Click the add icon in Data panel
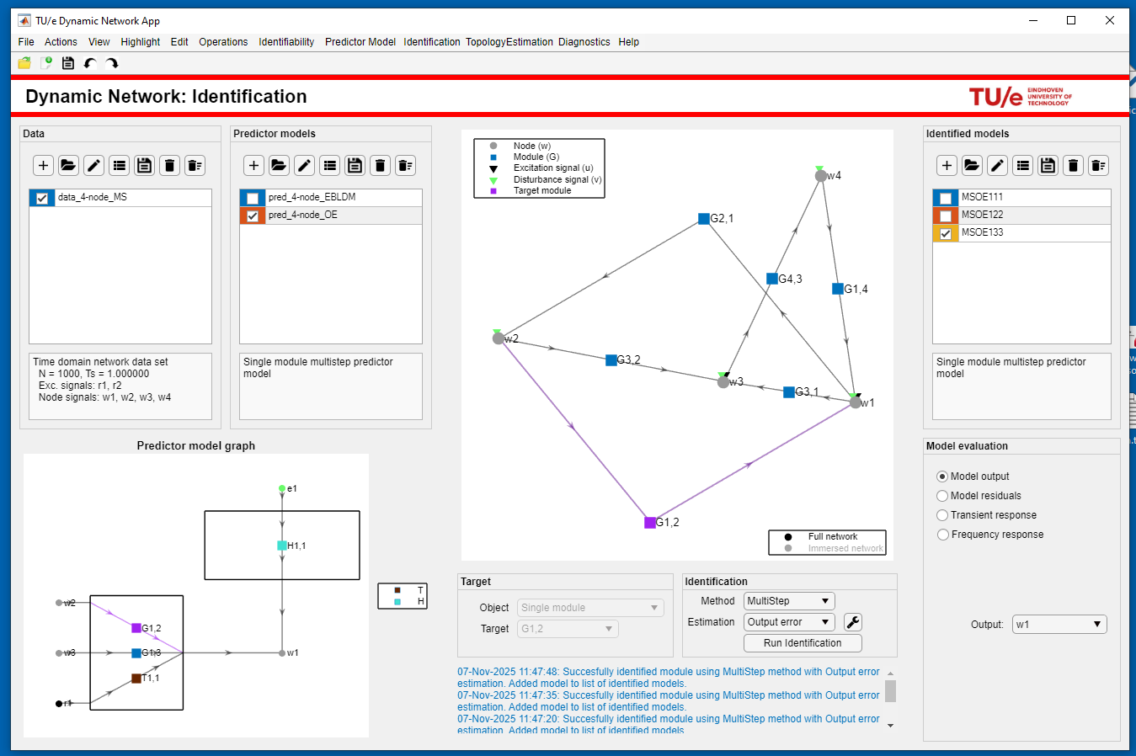 pyautogui.click(x=44, y=166)
